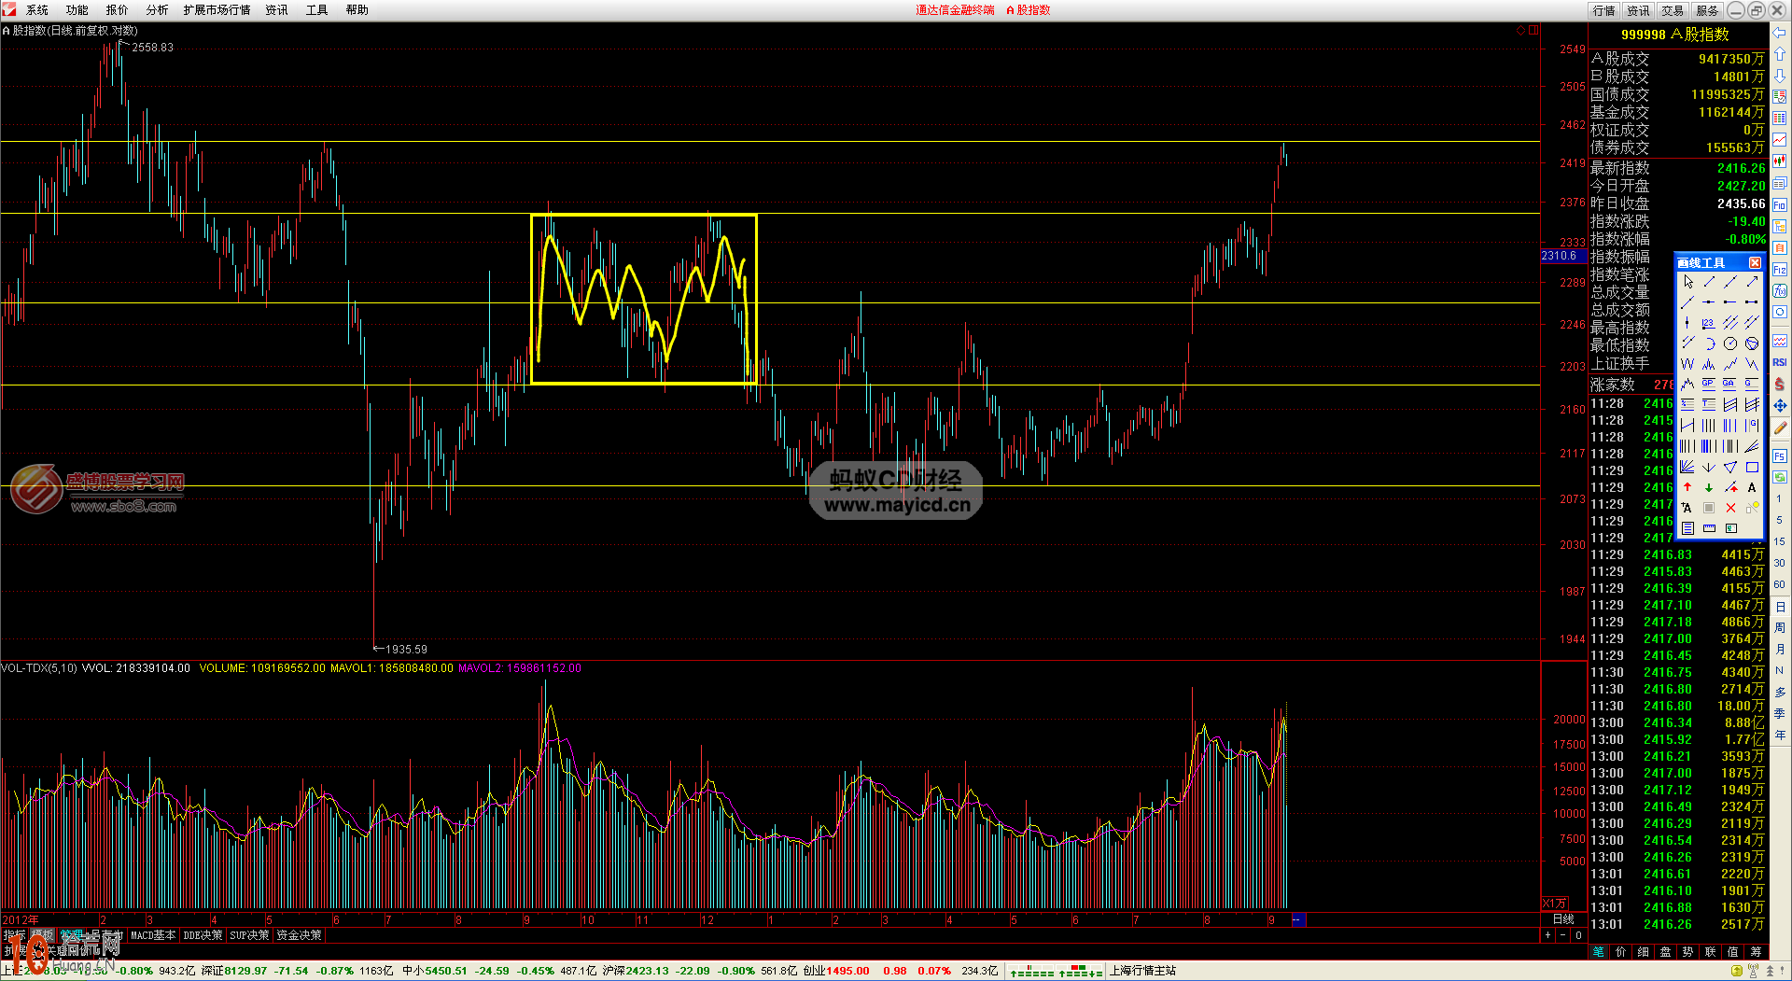Screen dimensions: 1792x981
Task: Select the 季 quarterly period button
Action: [1780, 714]
